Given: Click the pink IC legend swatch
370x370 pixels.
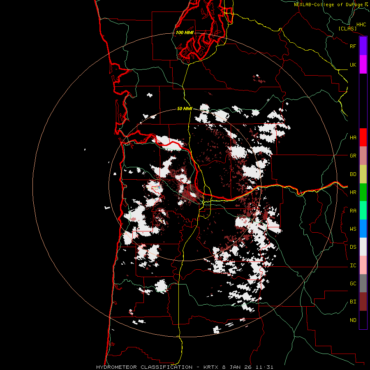Looking at the screenshot, I should 363,265.
